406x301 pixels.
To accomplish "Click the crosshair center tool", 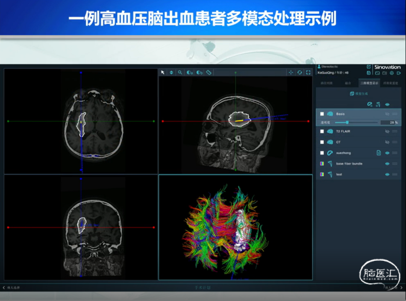I will pos(291,72).
